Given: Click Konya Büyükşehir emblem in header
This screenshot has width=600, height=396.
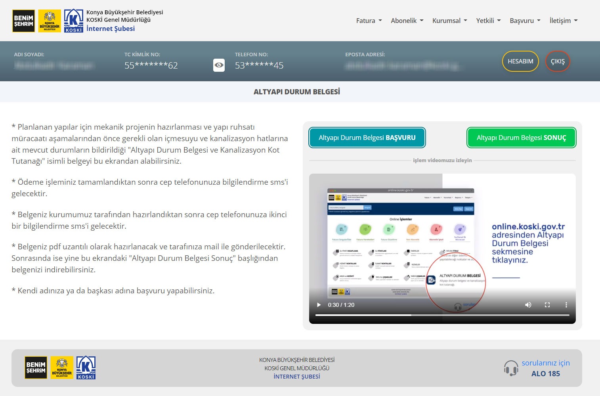Looking at the screenshot, I should click(x=50, y=21).
